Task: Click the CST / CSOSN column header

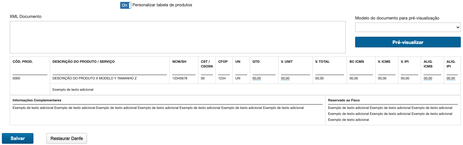Action: click(x=207, y=64)
